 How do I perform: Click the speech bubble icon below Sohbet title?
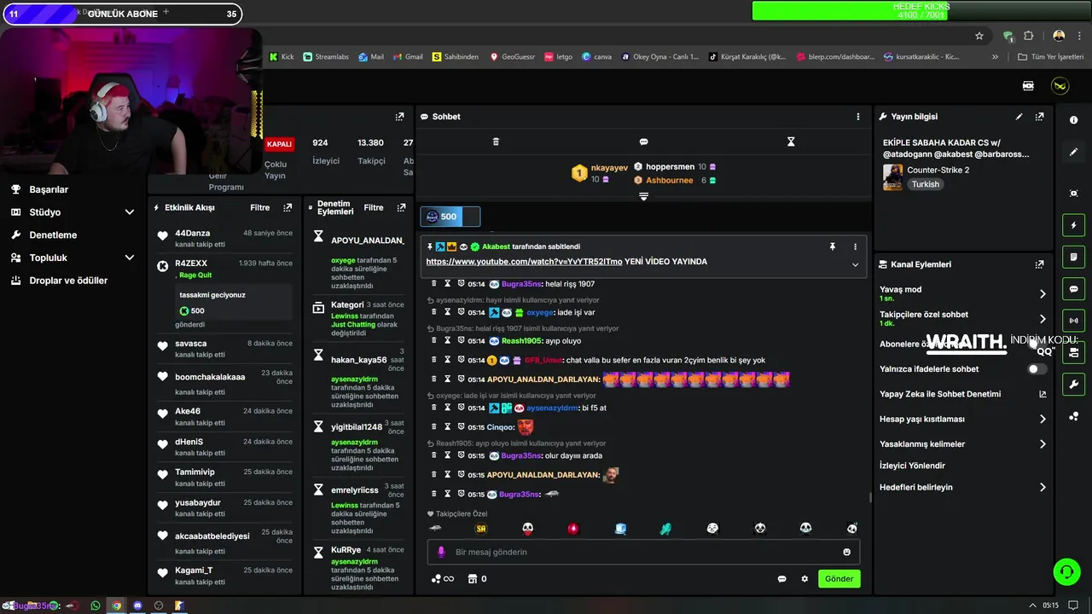click(x=643, y=142)
